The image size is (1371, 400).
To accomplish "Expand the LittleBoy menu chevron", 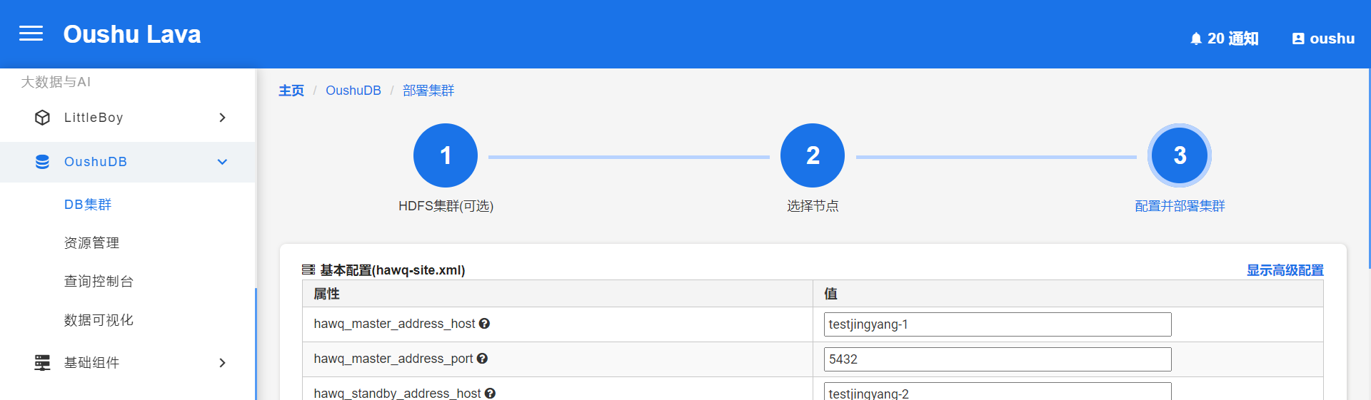I will point(222,118).
